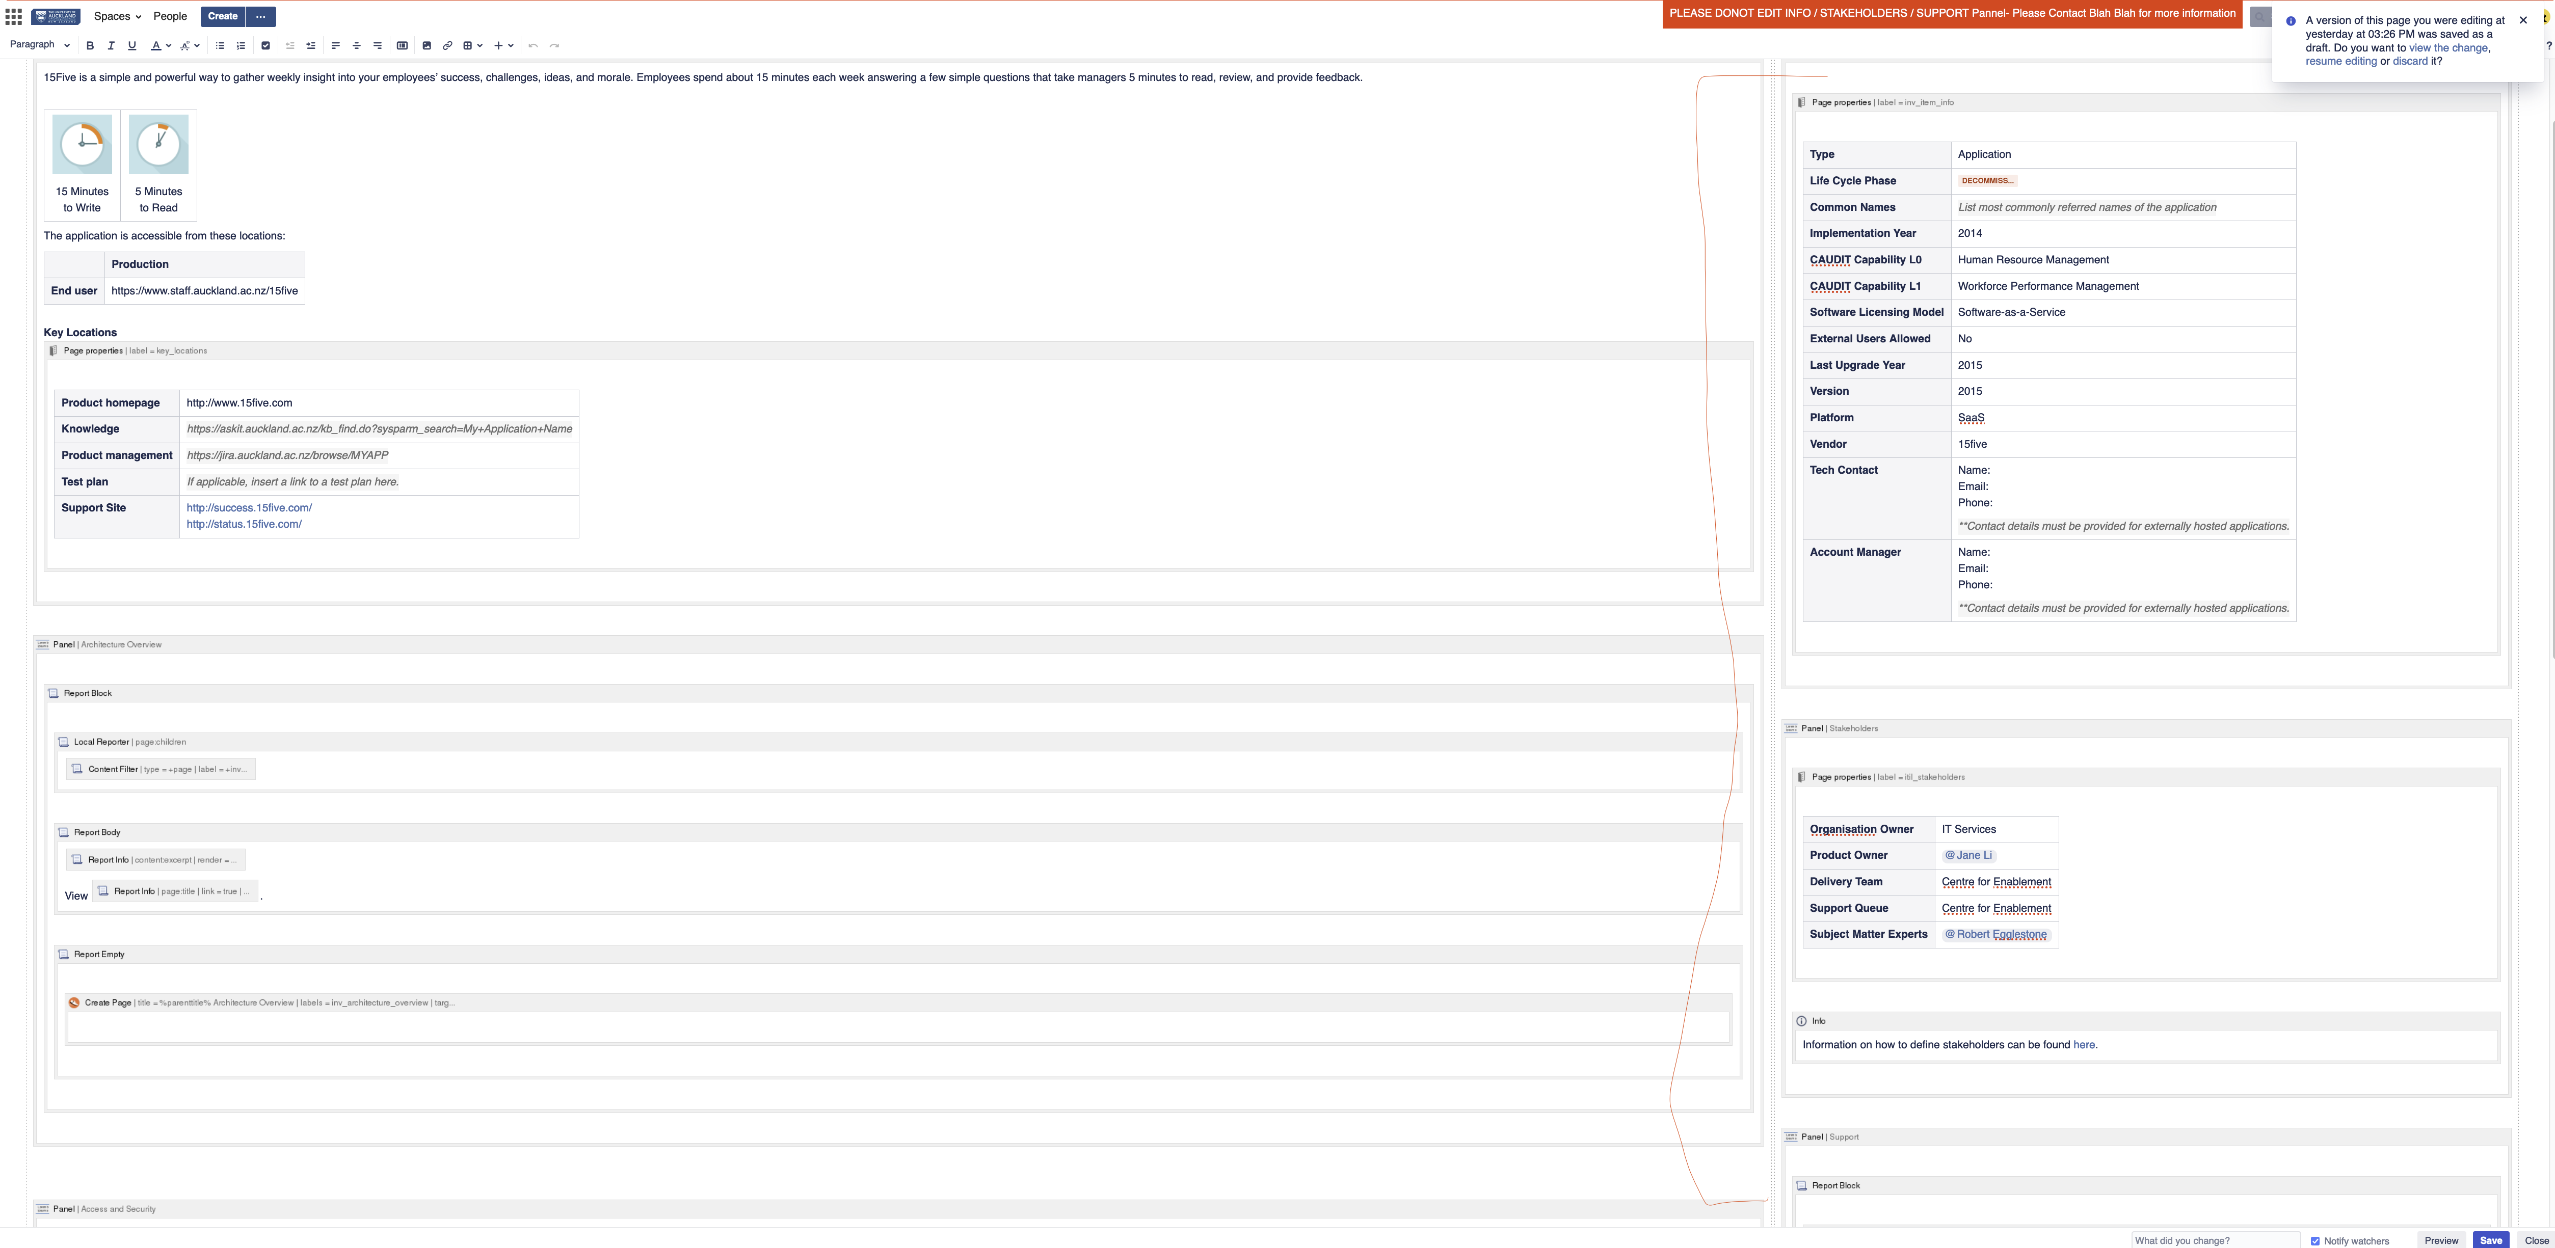Open the insert more content plus dropdown
The height and width of the screenshot is (1248, 2555).
504,46
